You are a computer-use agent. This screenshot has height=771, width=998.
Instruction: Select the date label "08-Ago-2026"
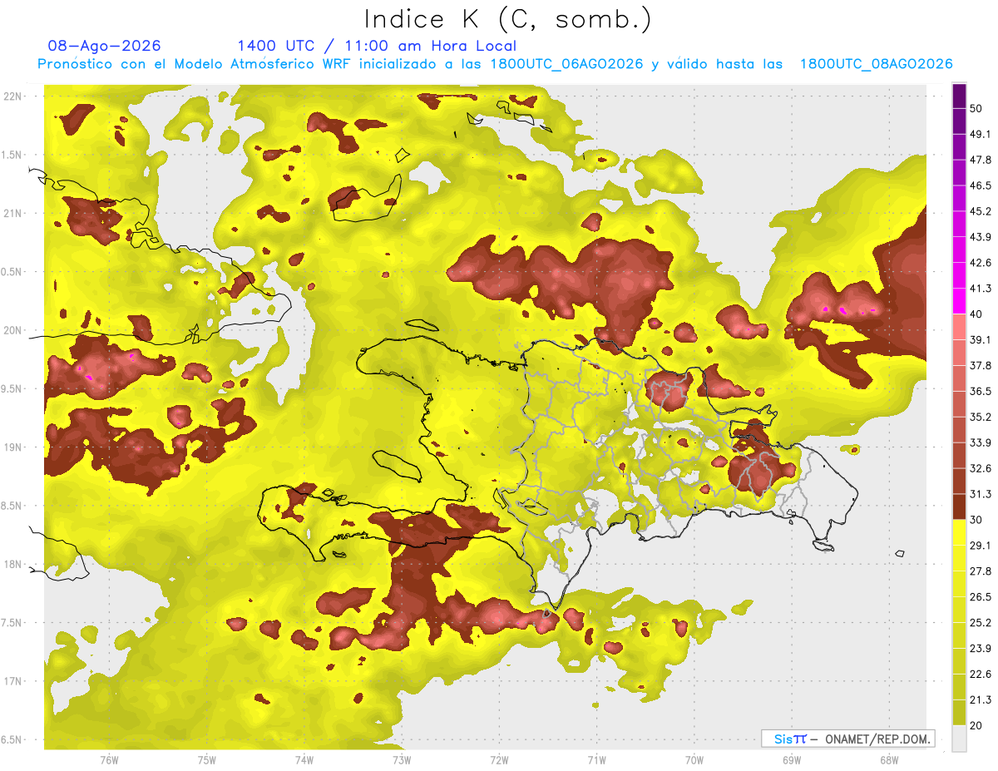(104, 46)
